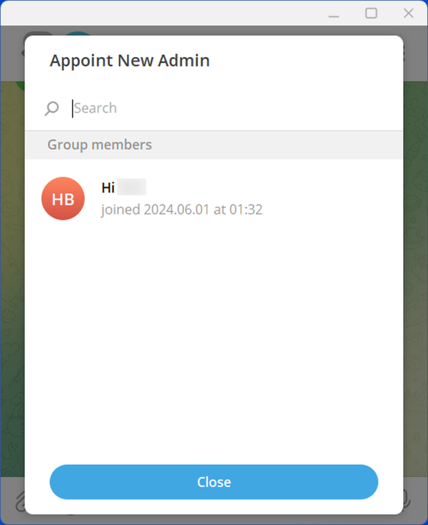Viewport: 428px width, 525px height.
Task: Click the empty area of the member list
Action: (x=214, y=335)
